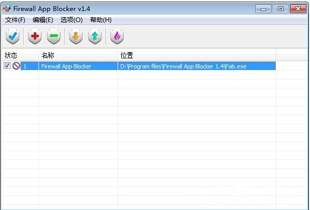Click the blocked status icon in row 1
310x210 pixels.
[16, 66]
